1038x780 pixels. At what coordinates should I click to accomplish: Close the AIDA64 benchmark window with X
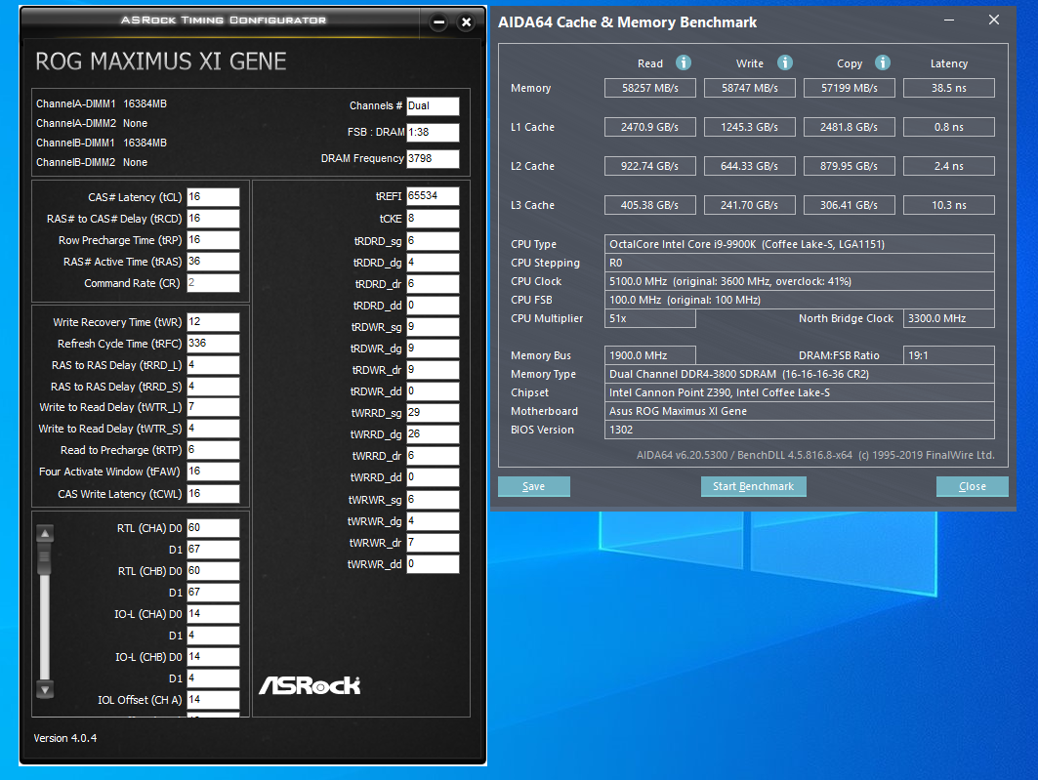pos(994,20)
